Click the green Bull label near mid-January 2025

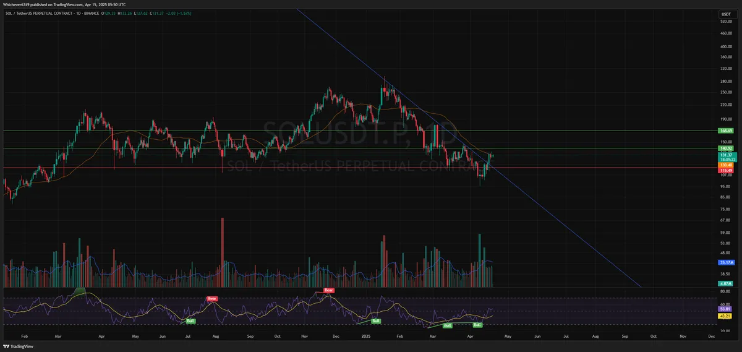(x=375, y=321)
